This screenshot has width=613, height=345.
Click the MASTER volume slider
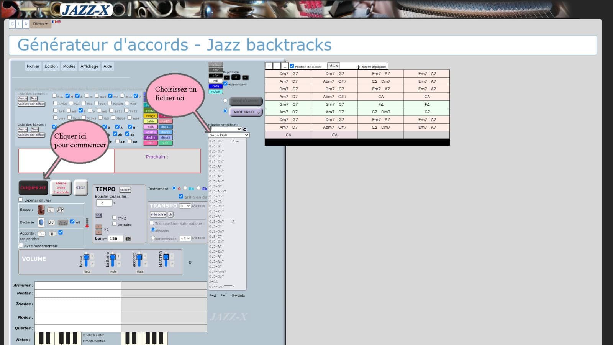point(166,260)
